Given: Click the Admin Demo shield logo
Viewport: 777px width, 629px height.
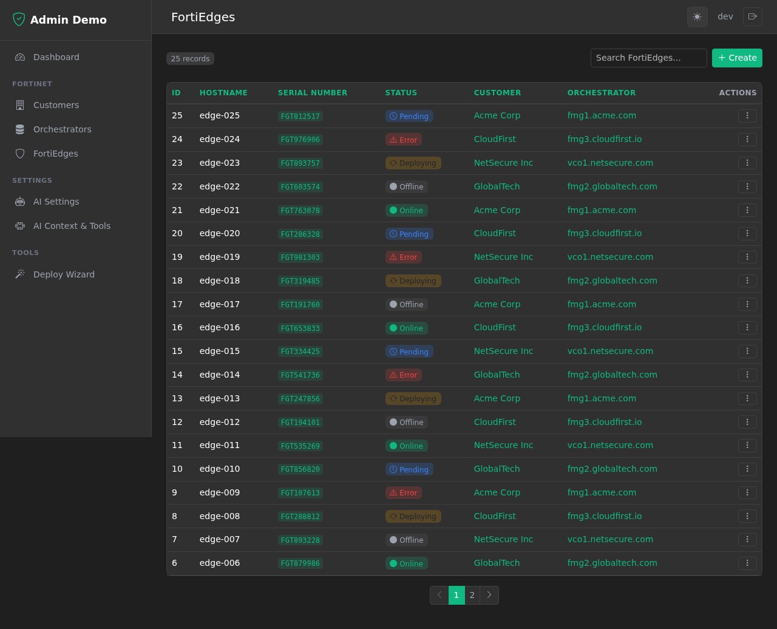Looking at the screenshot, I should [x=19, y=19].
